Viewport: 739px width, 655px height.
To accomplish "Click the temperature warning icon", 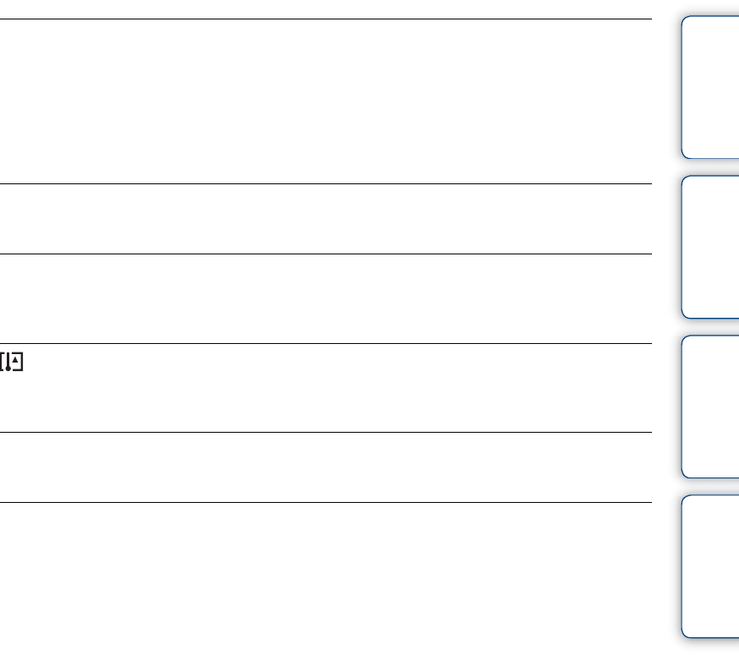I will (12, 363).
